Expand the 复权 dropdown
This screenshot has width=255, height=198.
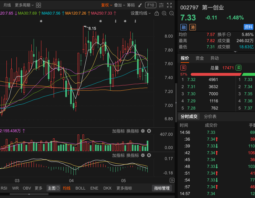[x=107, y=5]
